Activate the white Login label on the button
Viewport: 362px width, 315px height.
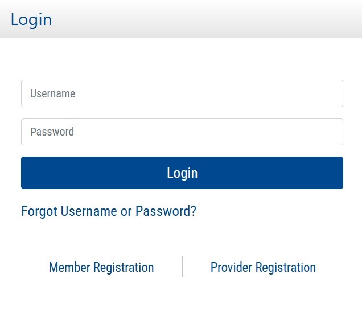coord(182,173)
